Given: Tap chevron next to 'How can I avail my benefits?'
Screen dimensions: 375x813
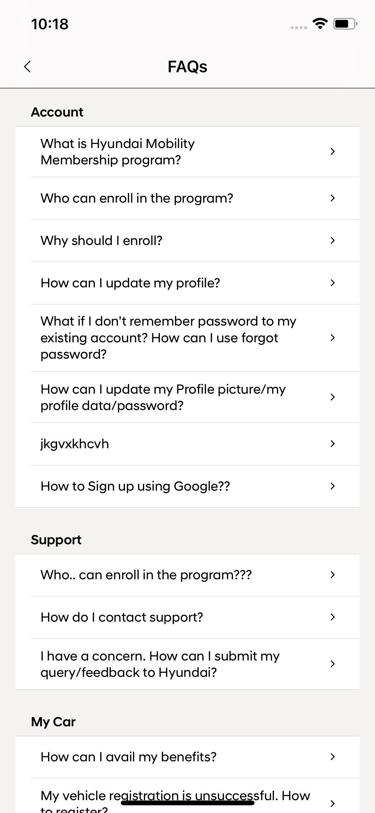Looking at the screenshot, I should [332, 757].
